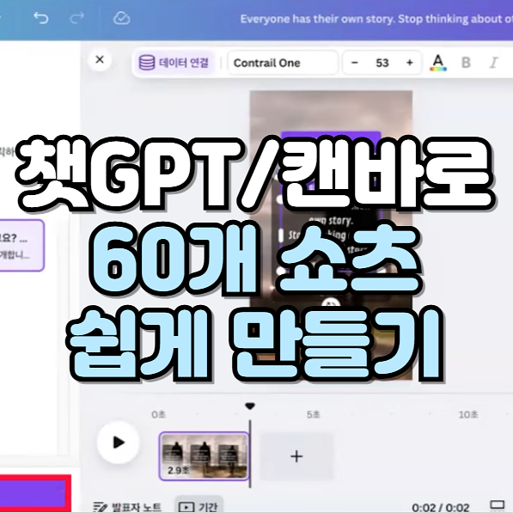Toggle italic formatting
The height and width of the screenshot is (513, 513).
tap(494, 63)
